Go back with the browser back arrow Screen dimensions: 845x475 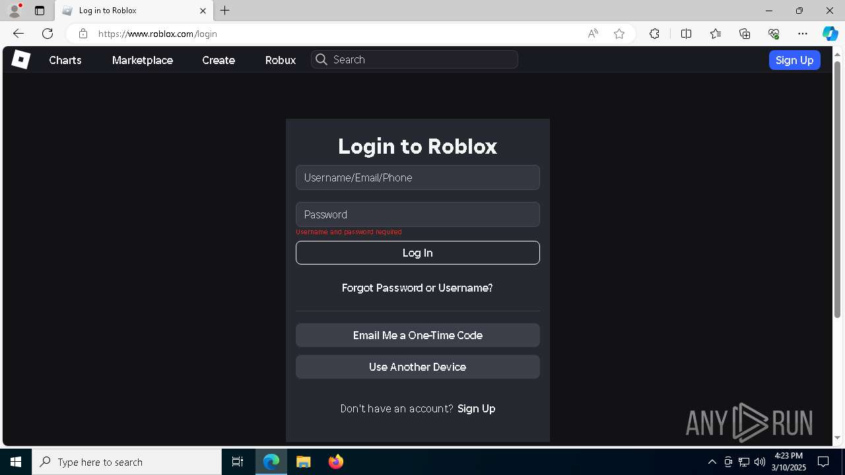pos(18,34)
